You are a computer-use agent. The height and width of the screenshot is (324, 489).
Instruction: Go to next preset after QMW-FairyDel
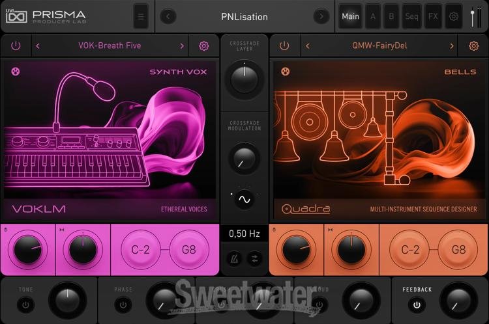(x=451, y=46)
